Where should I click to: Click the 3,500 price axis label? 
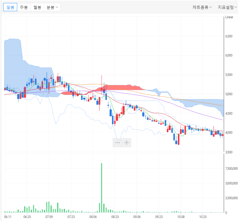[x=229, y=152]
